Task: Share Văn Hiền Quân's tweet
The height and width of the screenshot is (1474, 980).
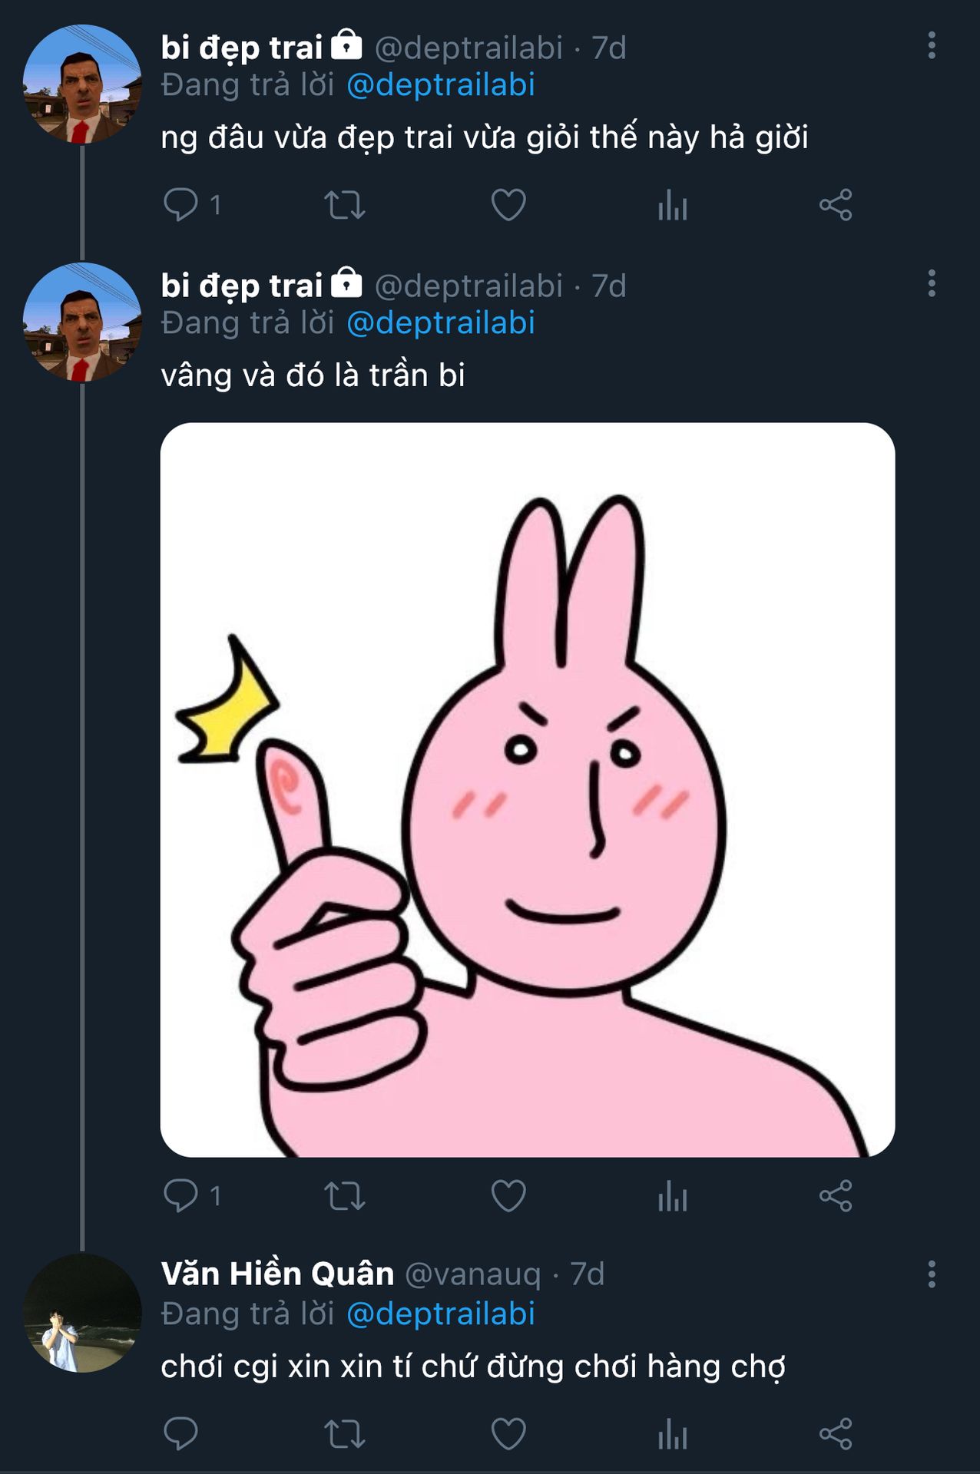Action: [x=836, y=1433]
